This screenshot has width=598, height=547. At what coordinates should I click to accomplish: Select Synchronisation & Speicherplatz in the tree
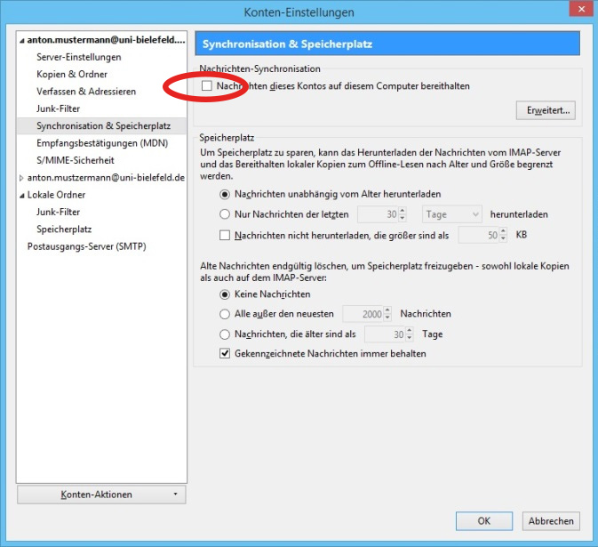[x=103, y=125]
